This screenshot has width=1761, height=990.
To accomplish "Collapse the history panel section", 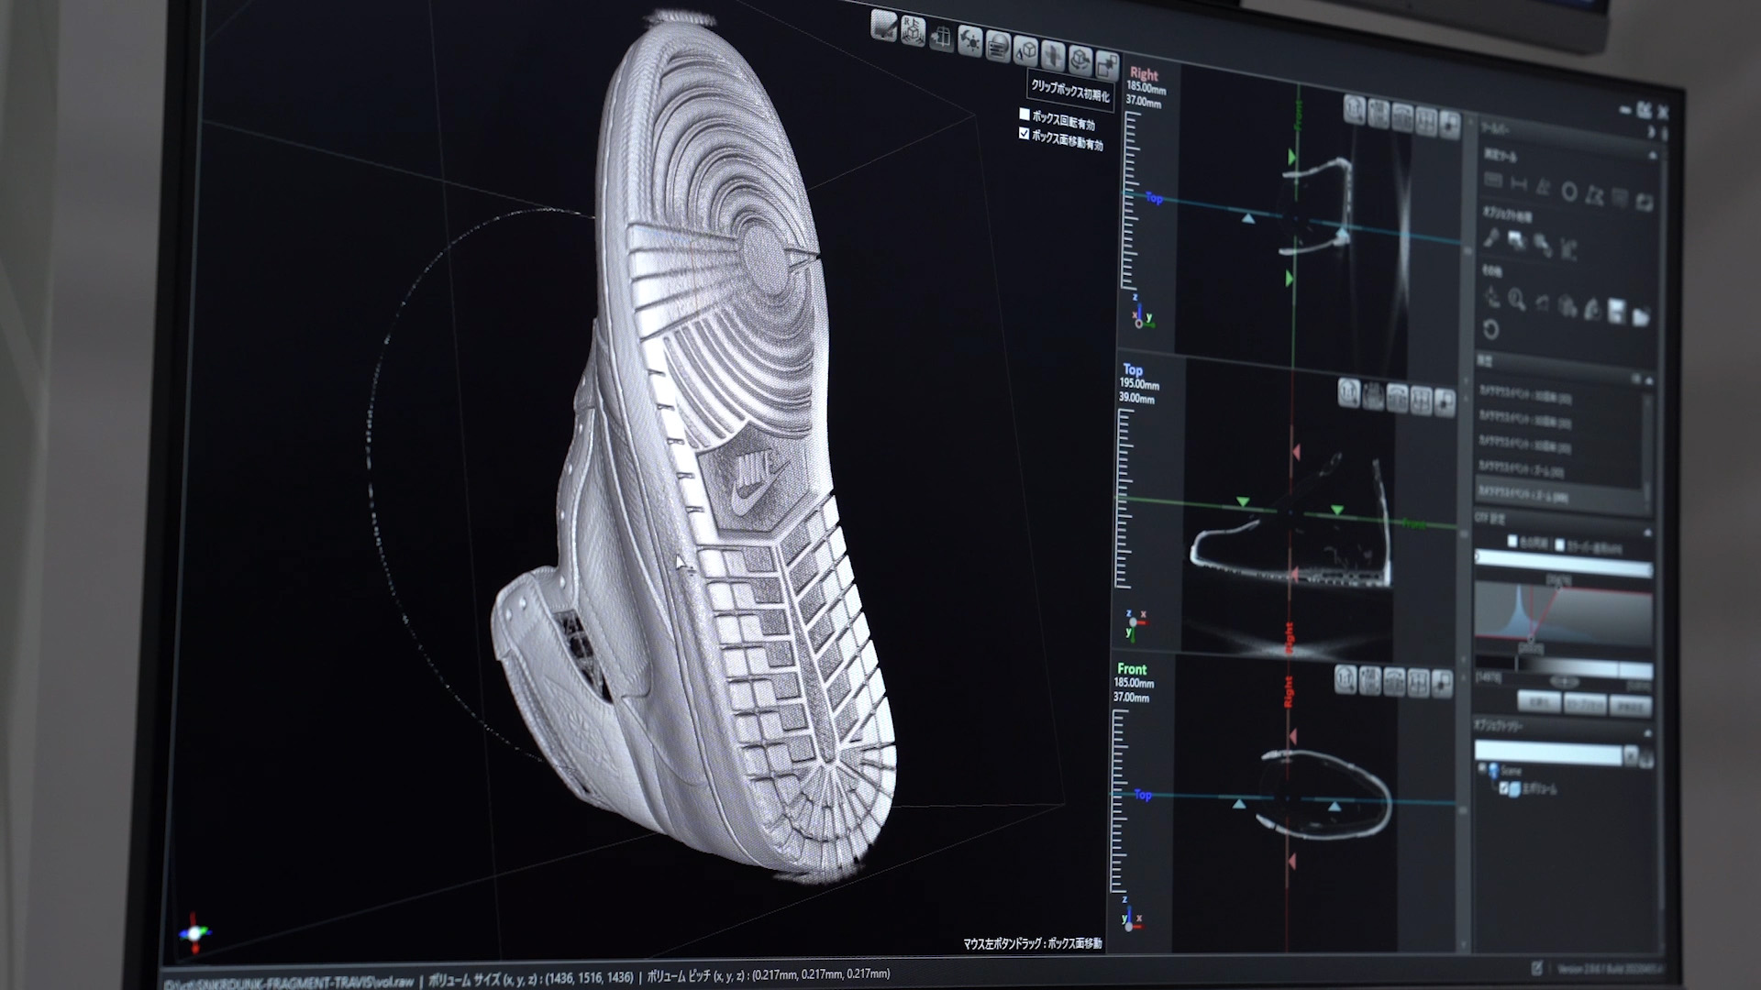I will click(1647, 380).
